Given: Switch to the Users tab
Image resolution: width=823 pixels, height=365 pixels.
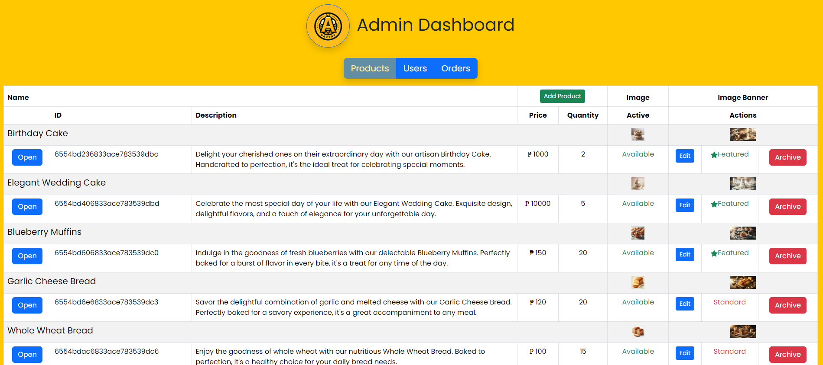Looking at the screenshot, I should (415, 68).
